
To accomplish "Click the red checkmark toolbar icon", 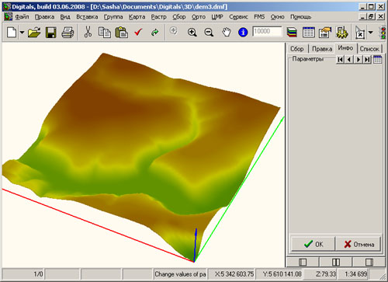I will [x=138, y=33].
